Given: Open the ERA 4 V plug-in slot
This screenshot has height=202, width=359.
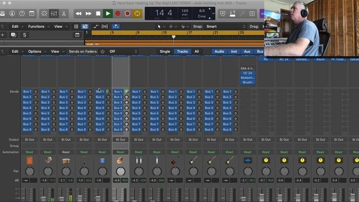Looking at the screenshot, I should click(x=247, y=68).
